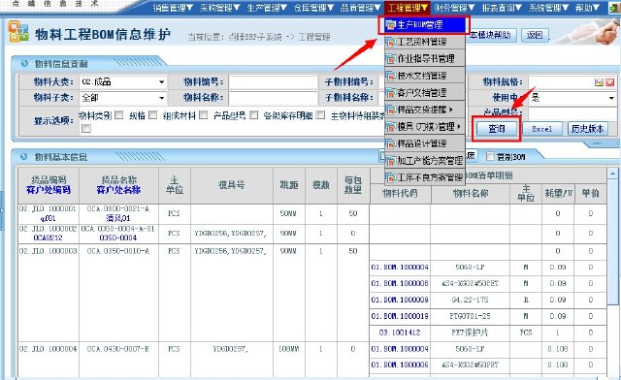The height and width of the screenshot is (380, 621).
Task: Expand the 模具(刀模)管理 submenu item
Action: point(425,127)
